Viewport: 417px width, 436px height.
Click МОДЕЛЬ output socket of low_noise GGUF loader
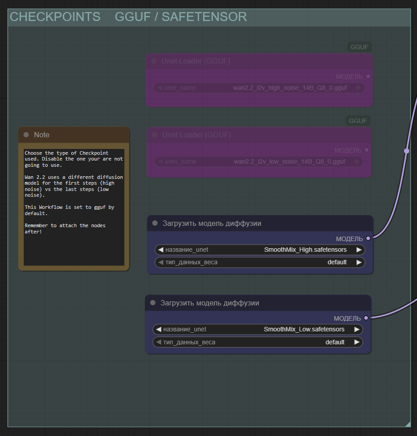[366, 150]
